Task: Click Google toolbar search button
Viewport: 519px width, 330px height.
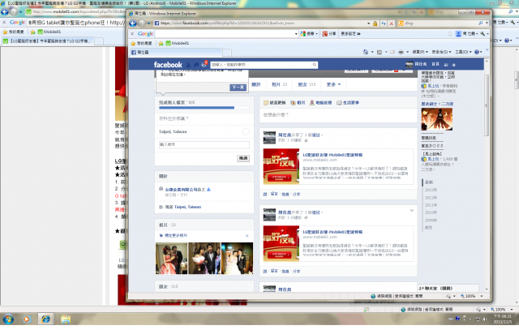Action: [309, 34]
